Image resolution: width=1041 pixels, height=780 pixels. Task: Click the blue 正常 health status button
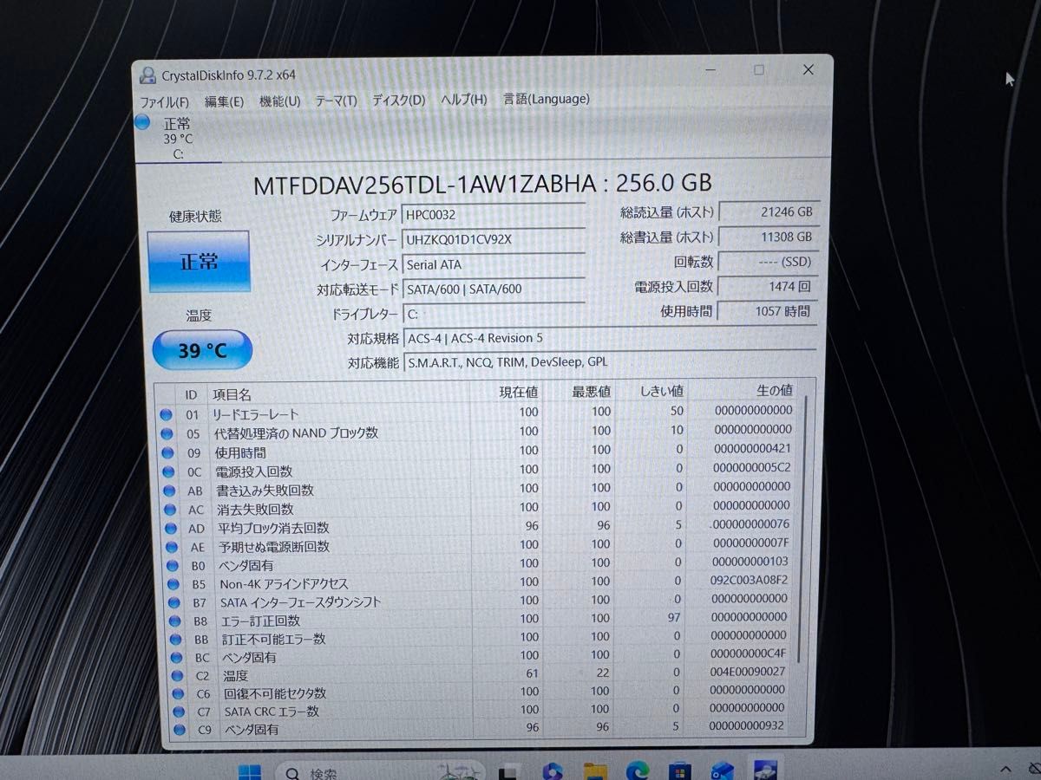(x=199, y=262)
